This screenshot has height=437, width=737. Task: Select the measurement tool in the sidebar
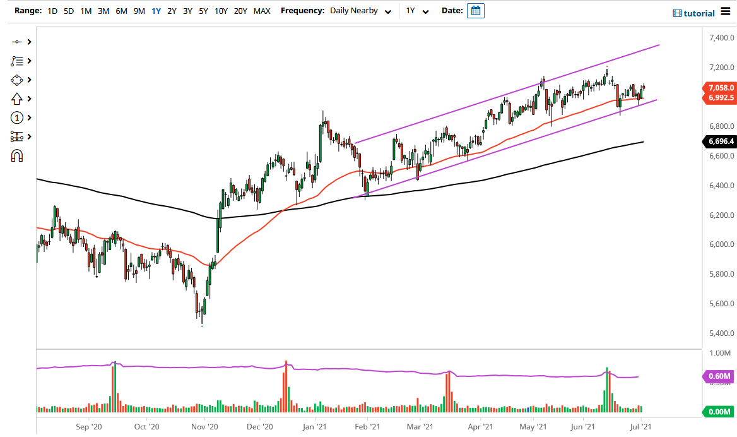[17, 136]
